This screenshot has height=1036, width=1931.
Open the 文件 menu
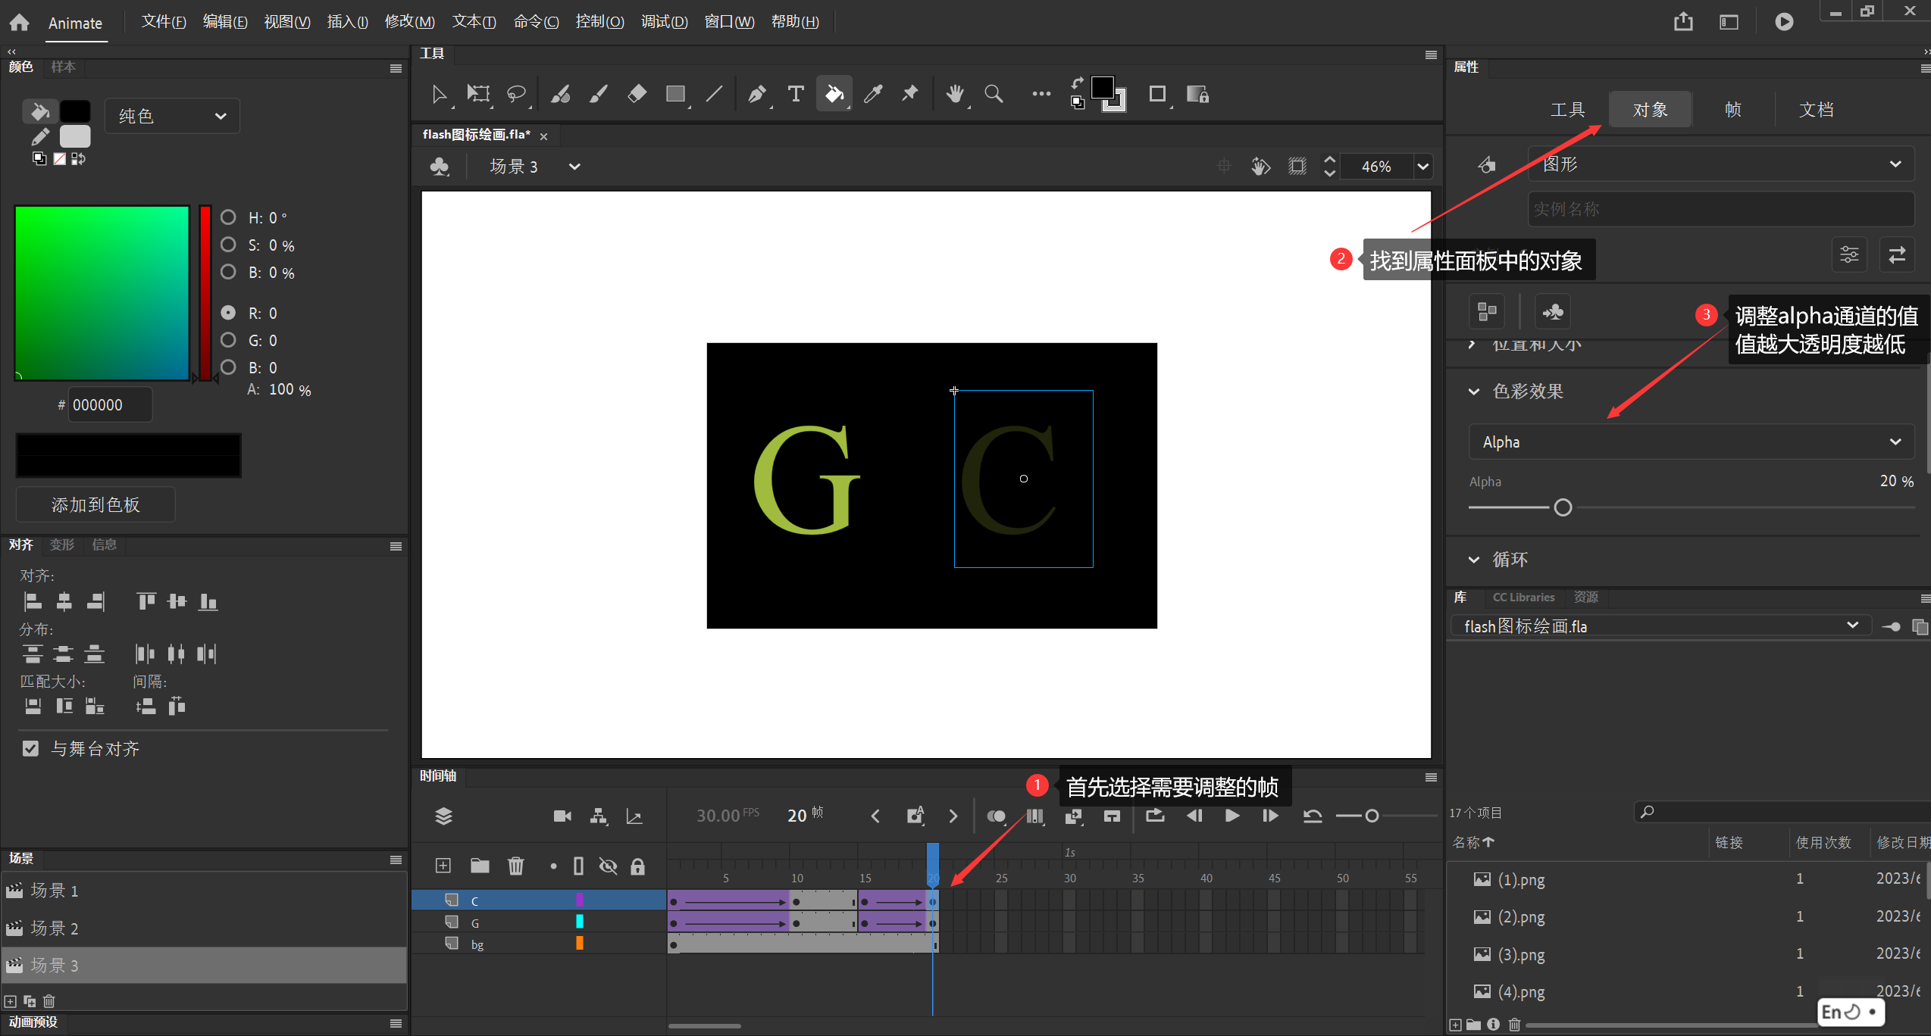(164, 22)
